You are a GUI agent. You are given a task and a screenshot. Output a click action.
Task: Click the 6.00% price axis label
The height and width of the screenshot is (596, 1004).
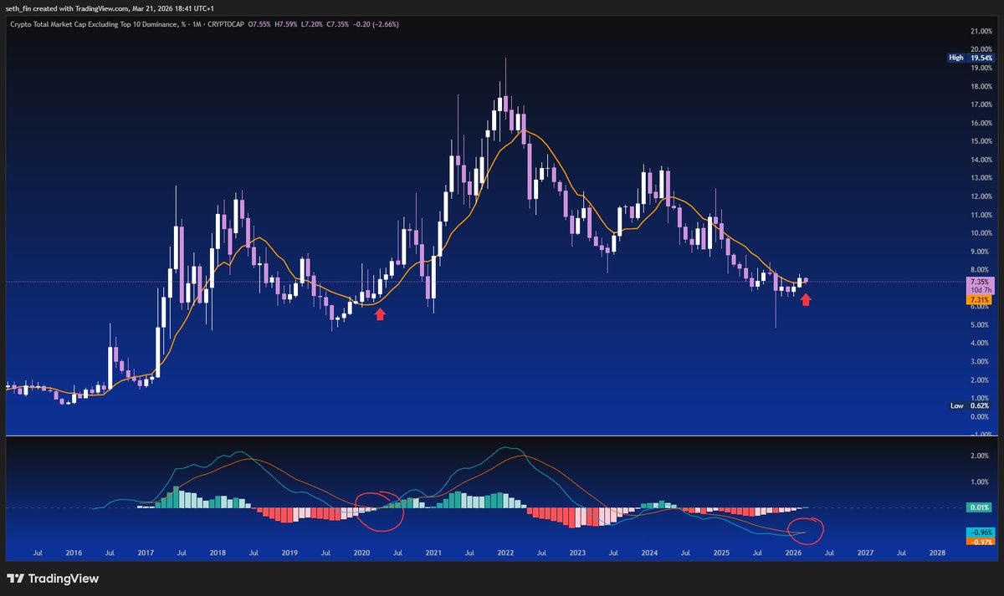tap(981, 307)
